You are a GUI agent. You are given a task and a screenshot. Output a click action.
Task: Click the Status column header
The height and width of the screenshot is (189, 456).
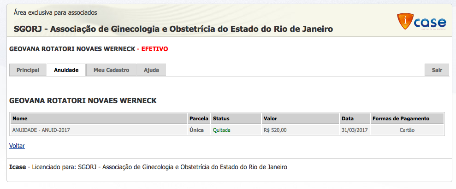pos(221,118)
